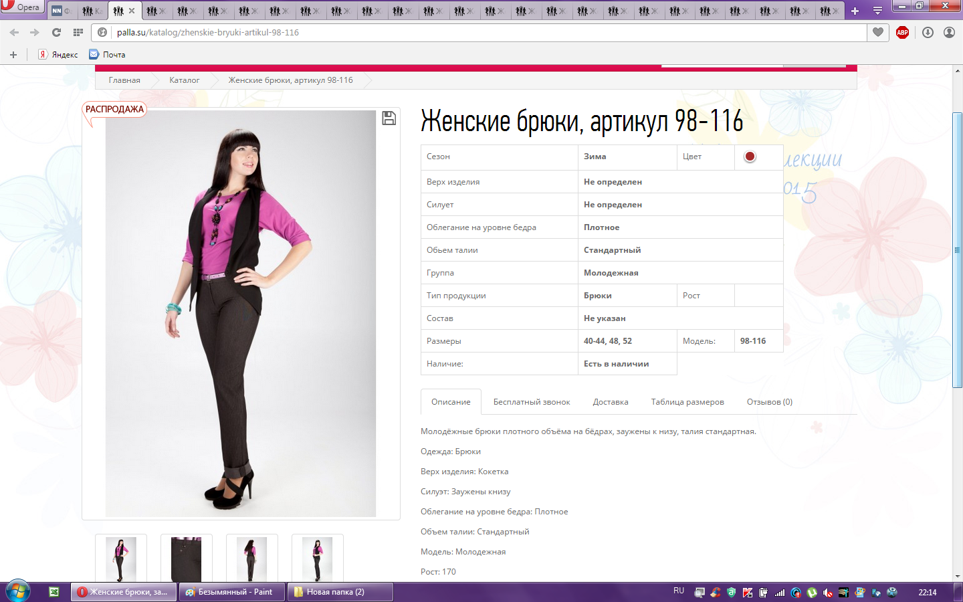Viewport: 963px width, 602px height.
Task: Open the Opera speed dial grid icon
Action: (78, 32)
